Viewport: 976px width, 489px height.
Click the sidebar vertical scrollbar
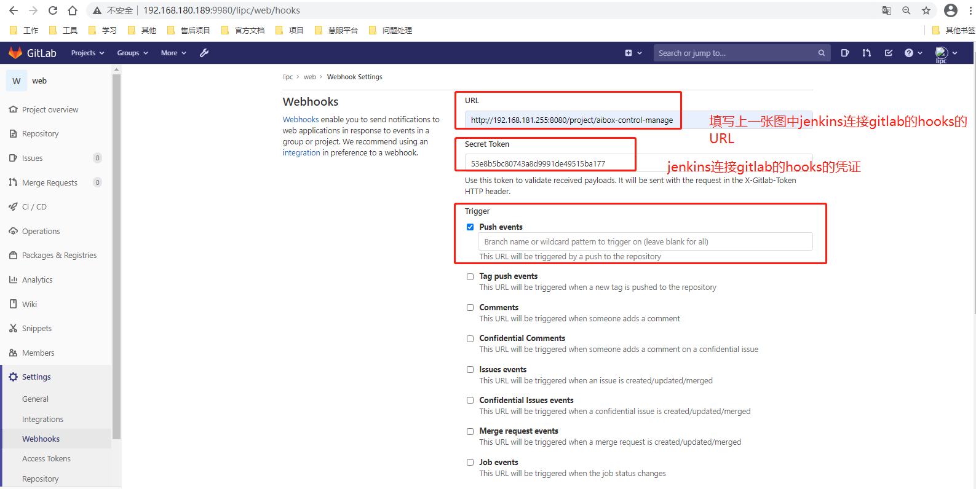[116, 258]
